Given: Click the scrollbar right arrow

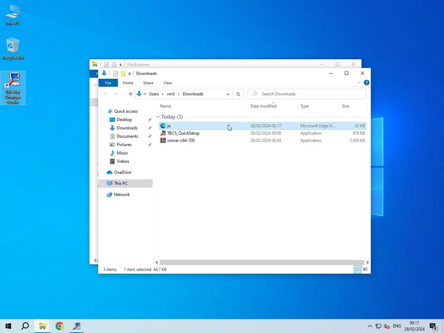Looking at the screenshot, I should [367, 263].
